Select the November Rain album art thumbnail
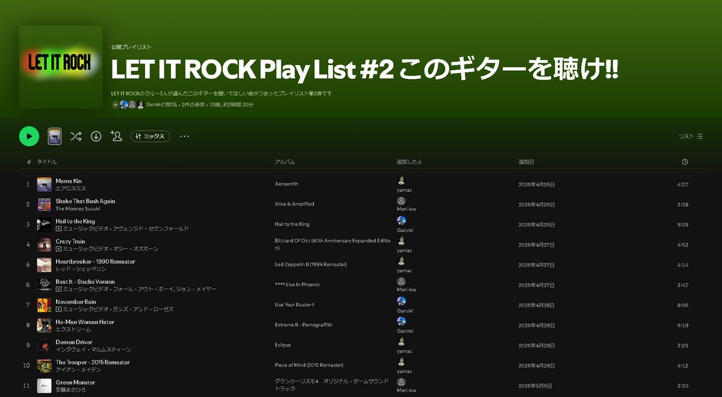Image resolution: width=722 pixels, height=397 pixels. tap(44, 306)
